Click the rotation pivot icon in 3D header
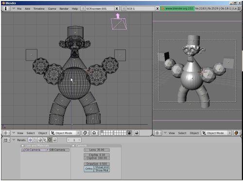 94,133
